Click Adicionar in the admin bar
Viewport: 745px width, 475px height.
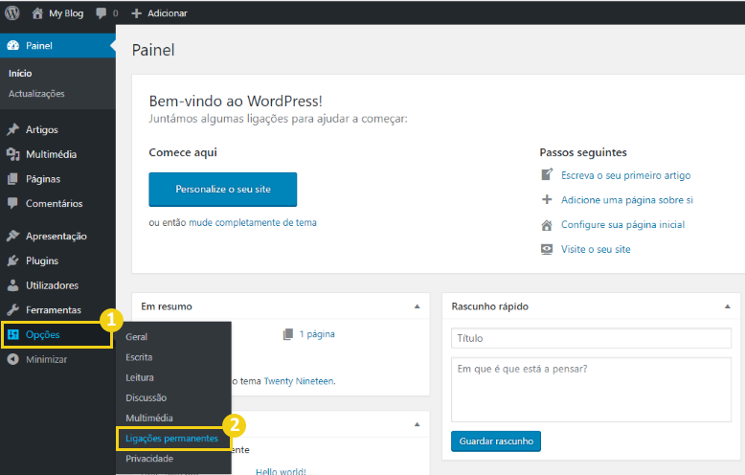point(168,13)
